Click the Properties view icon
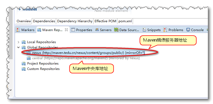The image size is (213, 104). pos(73,30)
